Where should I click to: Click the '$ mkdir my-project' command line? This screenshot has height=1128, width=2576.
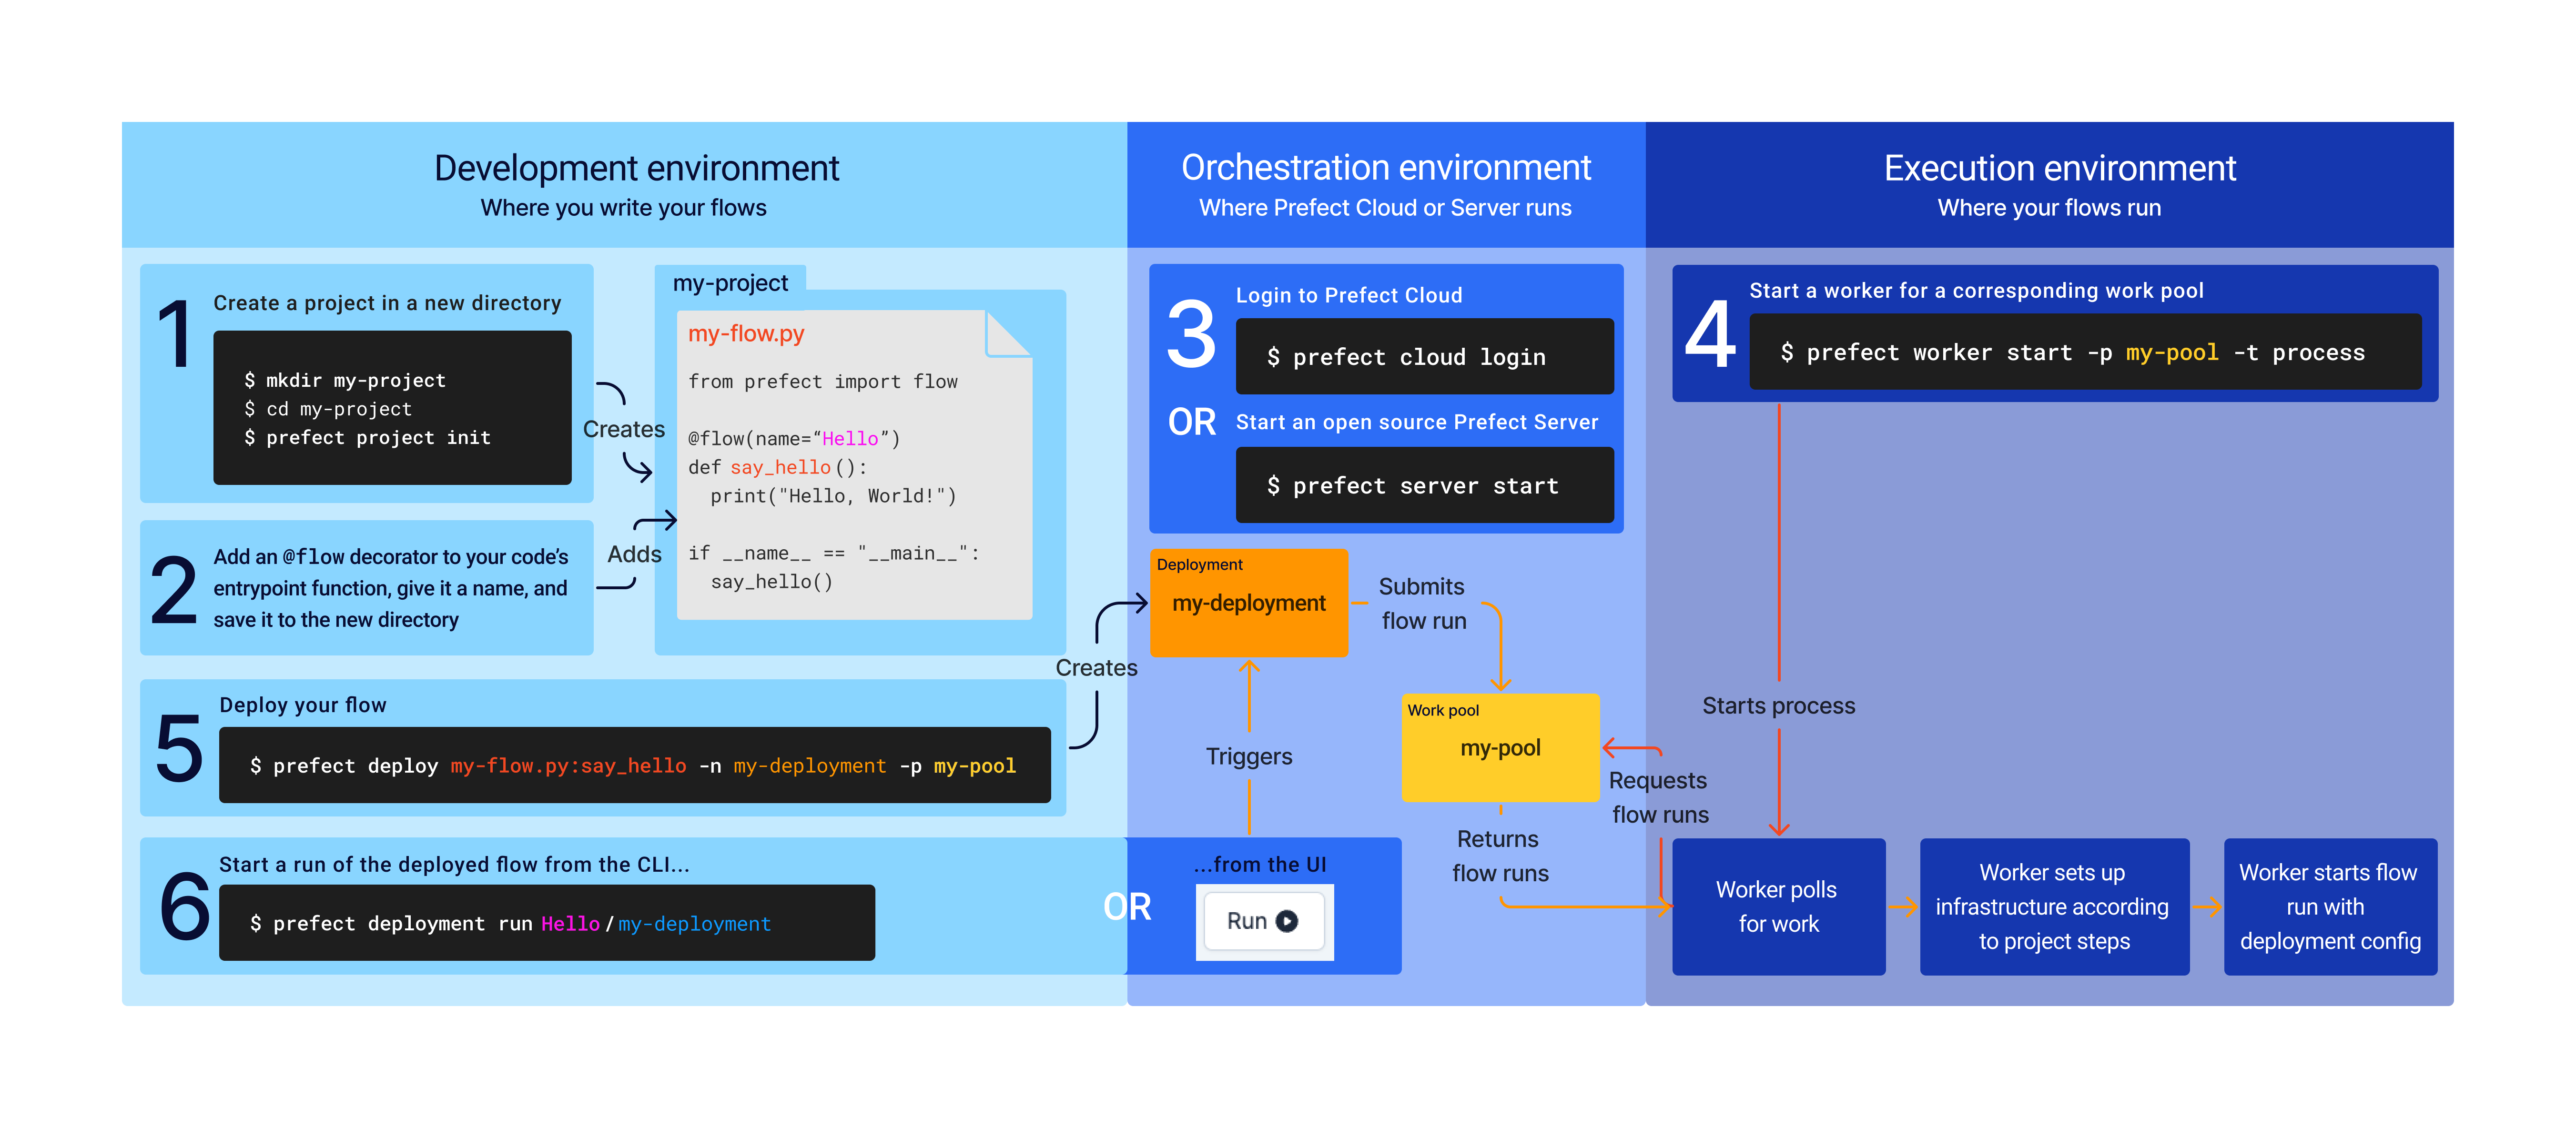(345, 380)
